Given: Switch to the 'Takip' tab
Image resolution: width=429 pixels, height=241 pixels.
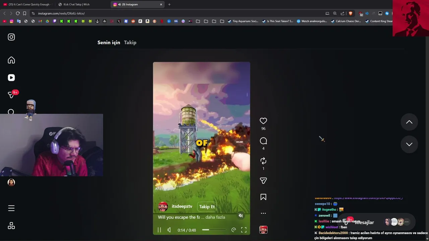Looking at the screenshot, I should [x=130, y=43].
